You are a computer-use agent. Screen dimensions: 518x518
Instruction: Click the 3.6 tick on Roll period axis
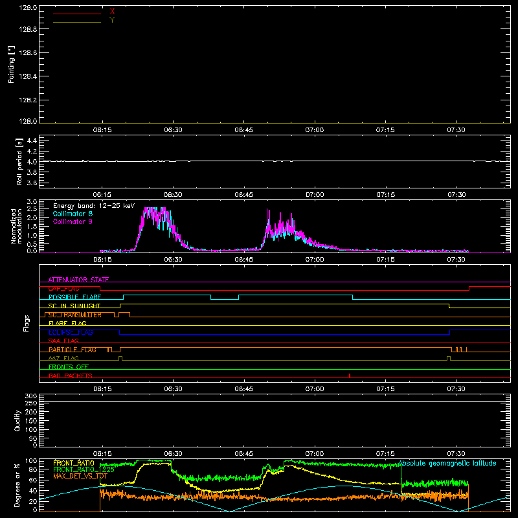tap(32, 183)
